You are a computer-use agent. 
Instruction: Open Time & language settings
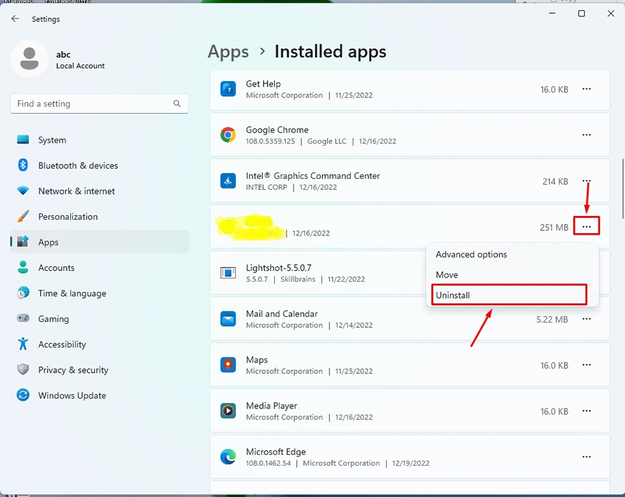pos(100,293)
